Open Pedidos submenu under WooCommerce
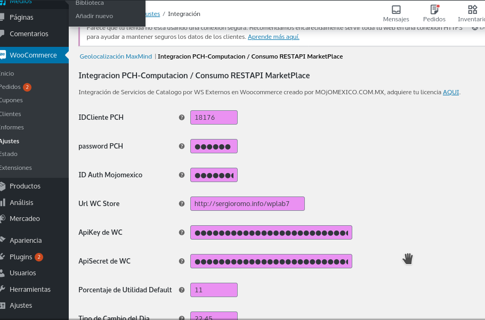485x320 pixels. (x=10, y=87)
